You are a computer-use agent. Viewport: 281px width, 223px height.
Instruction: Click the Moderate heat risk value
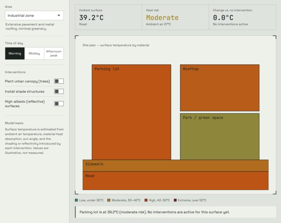[162, 18]
